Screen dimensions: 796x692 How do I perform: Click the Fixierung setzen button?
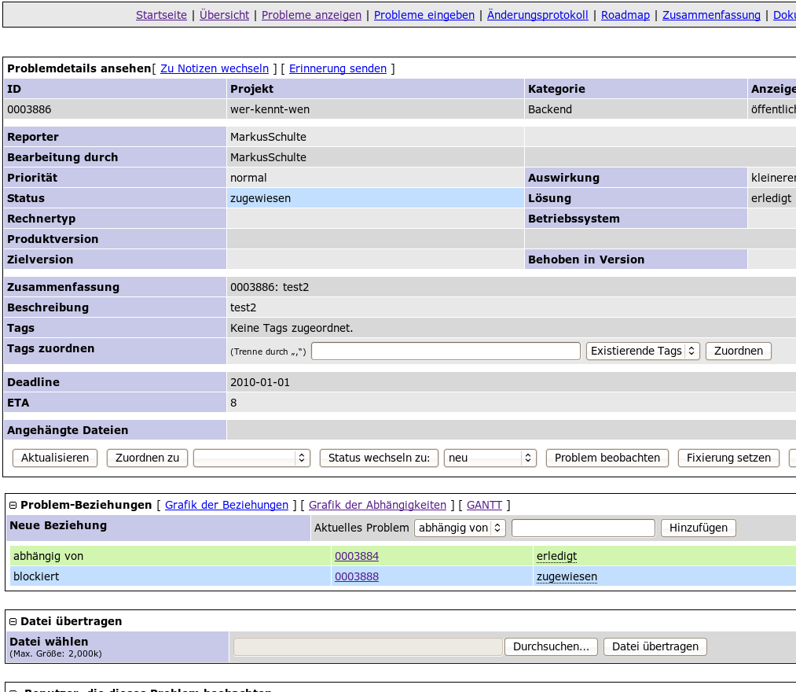tap(729, 458)
